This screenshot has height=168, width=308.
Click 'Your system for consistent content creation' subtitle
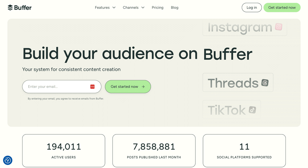click(x=71, y=69)
